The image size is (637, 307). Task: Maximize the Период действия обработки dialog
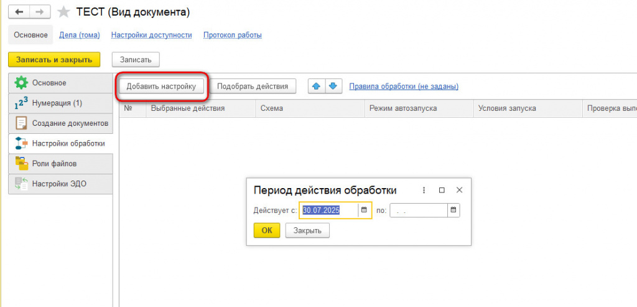point(442,191)
